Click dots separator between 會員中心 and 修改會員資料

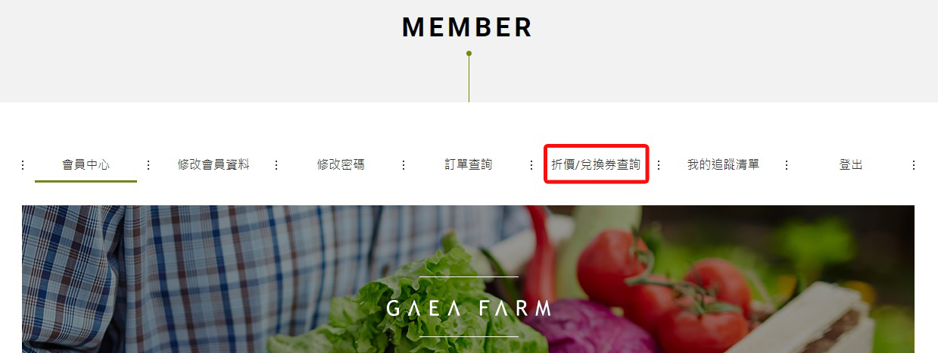pyautogui.click(x=148, y=165)
